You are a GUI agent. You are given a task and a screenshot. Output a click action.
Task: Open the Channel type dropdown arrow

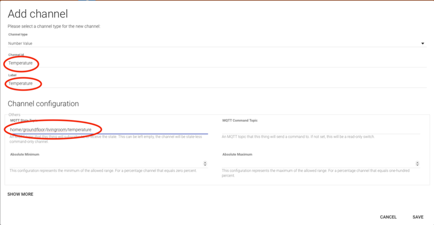point(422,43)
